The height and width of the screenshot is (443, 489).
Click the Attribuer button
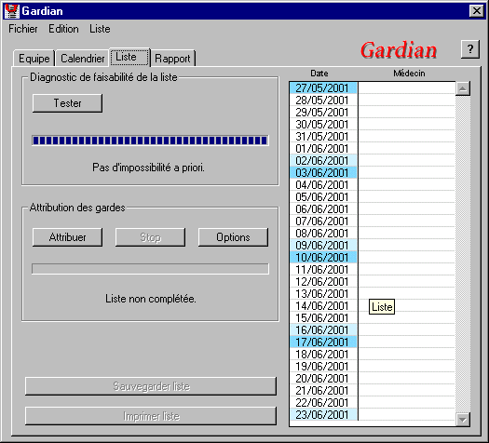click(67, 237)
